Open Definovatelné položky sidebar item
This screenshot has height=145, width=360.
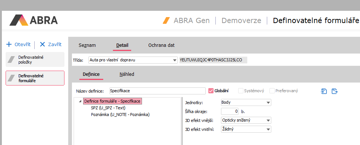(x=35, y=59)
